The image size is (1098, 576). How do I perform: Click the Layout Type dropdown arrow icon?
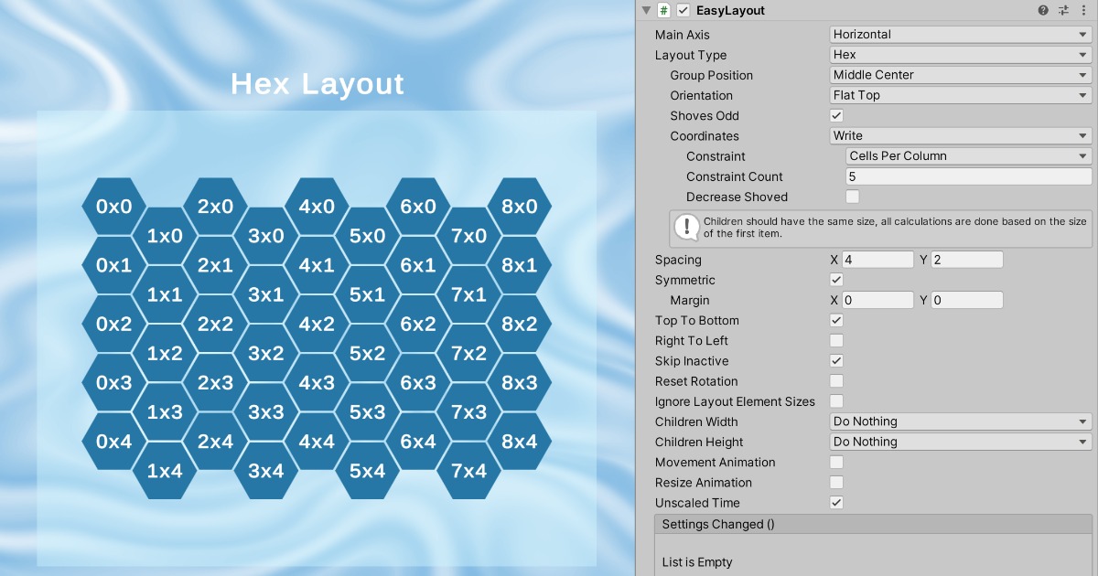tap(1083, 54)
